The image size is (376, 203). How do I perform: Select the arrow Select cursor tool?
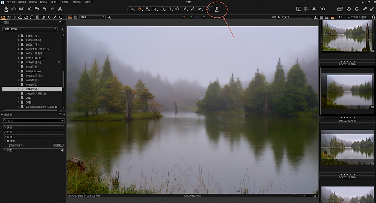coord(132,9)
